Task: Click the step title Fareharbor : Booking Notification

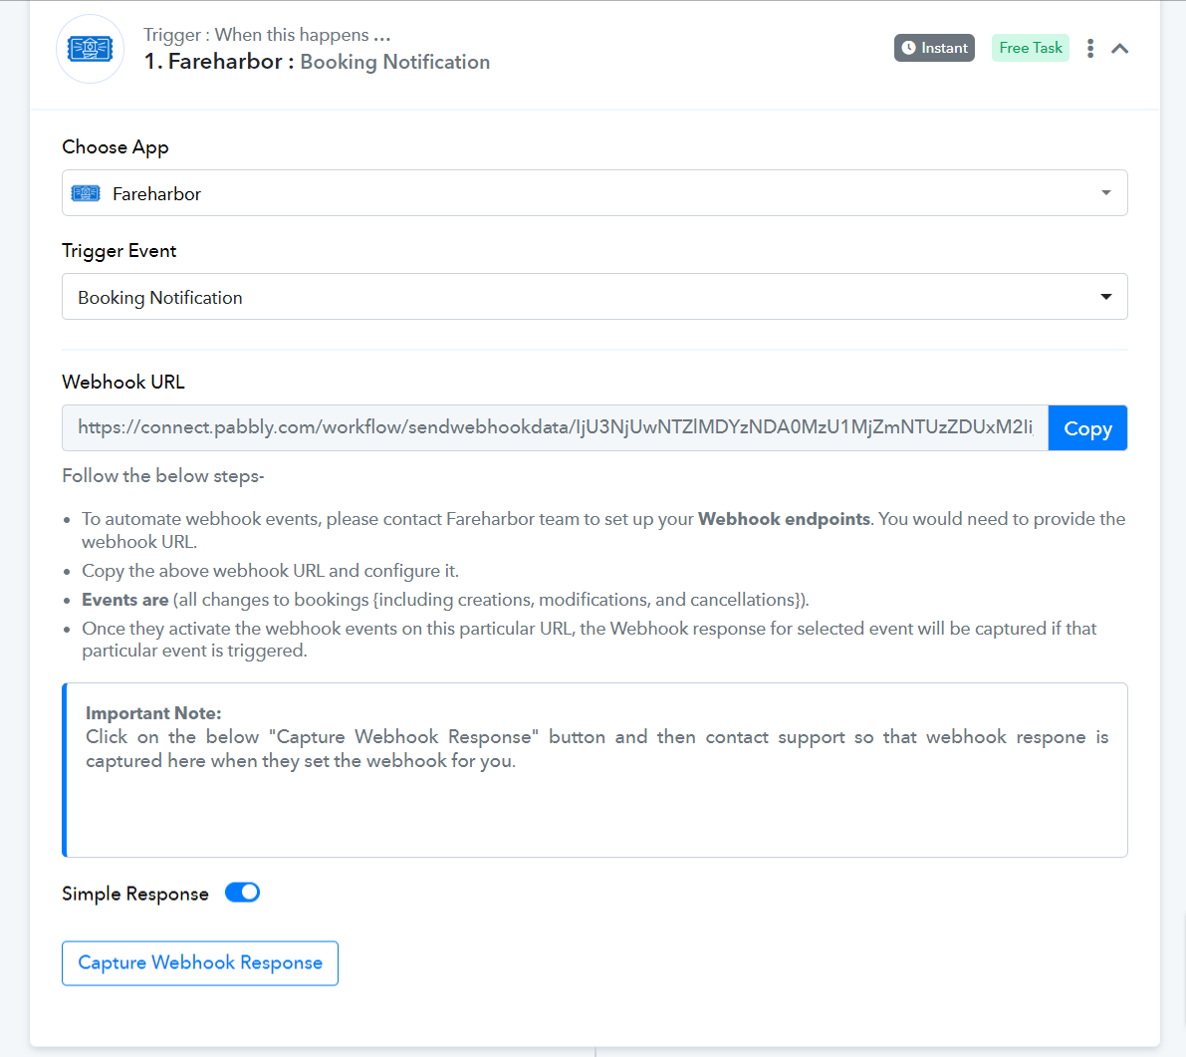Action: (x=317, y=62)
